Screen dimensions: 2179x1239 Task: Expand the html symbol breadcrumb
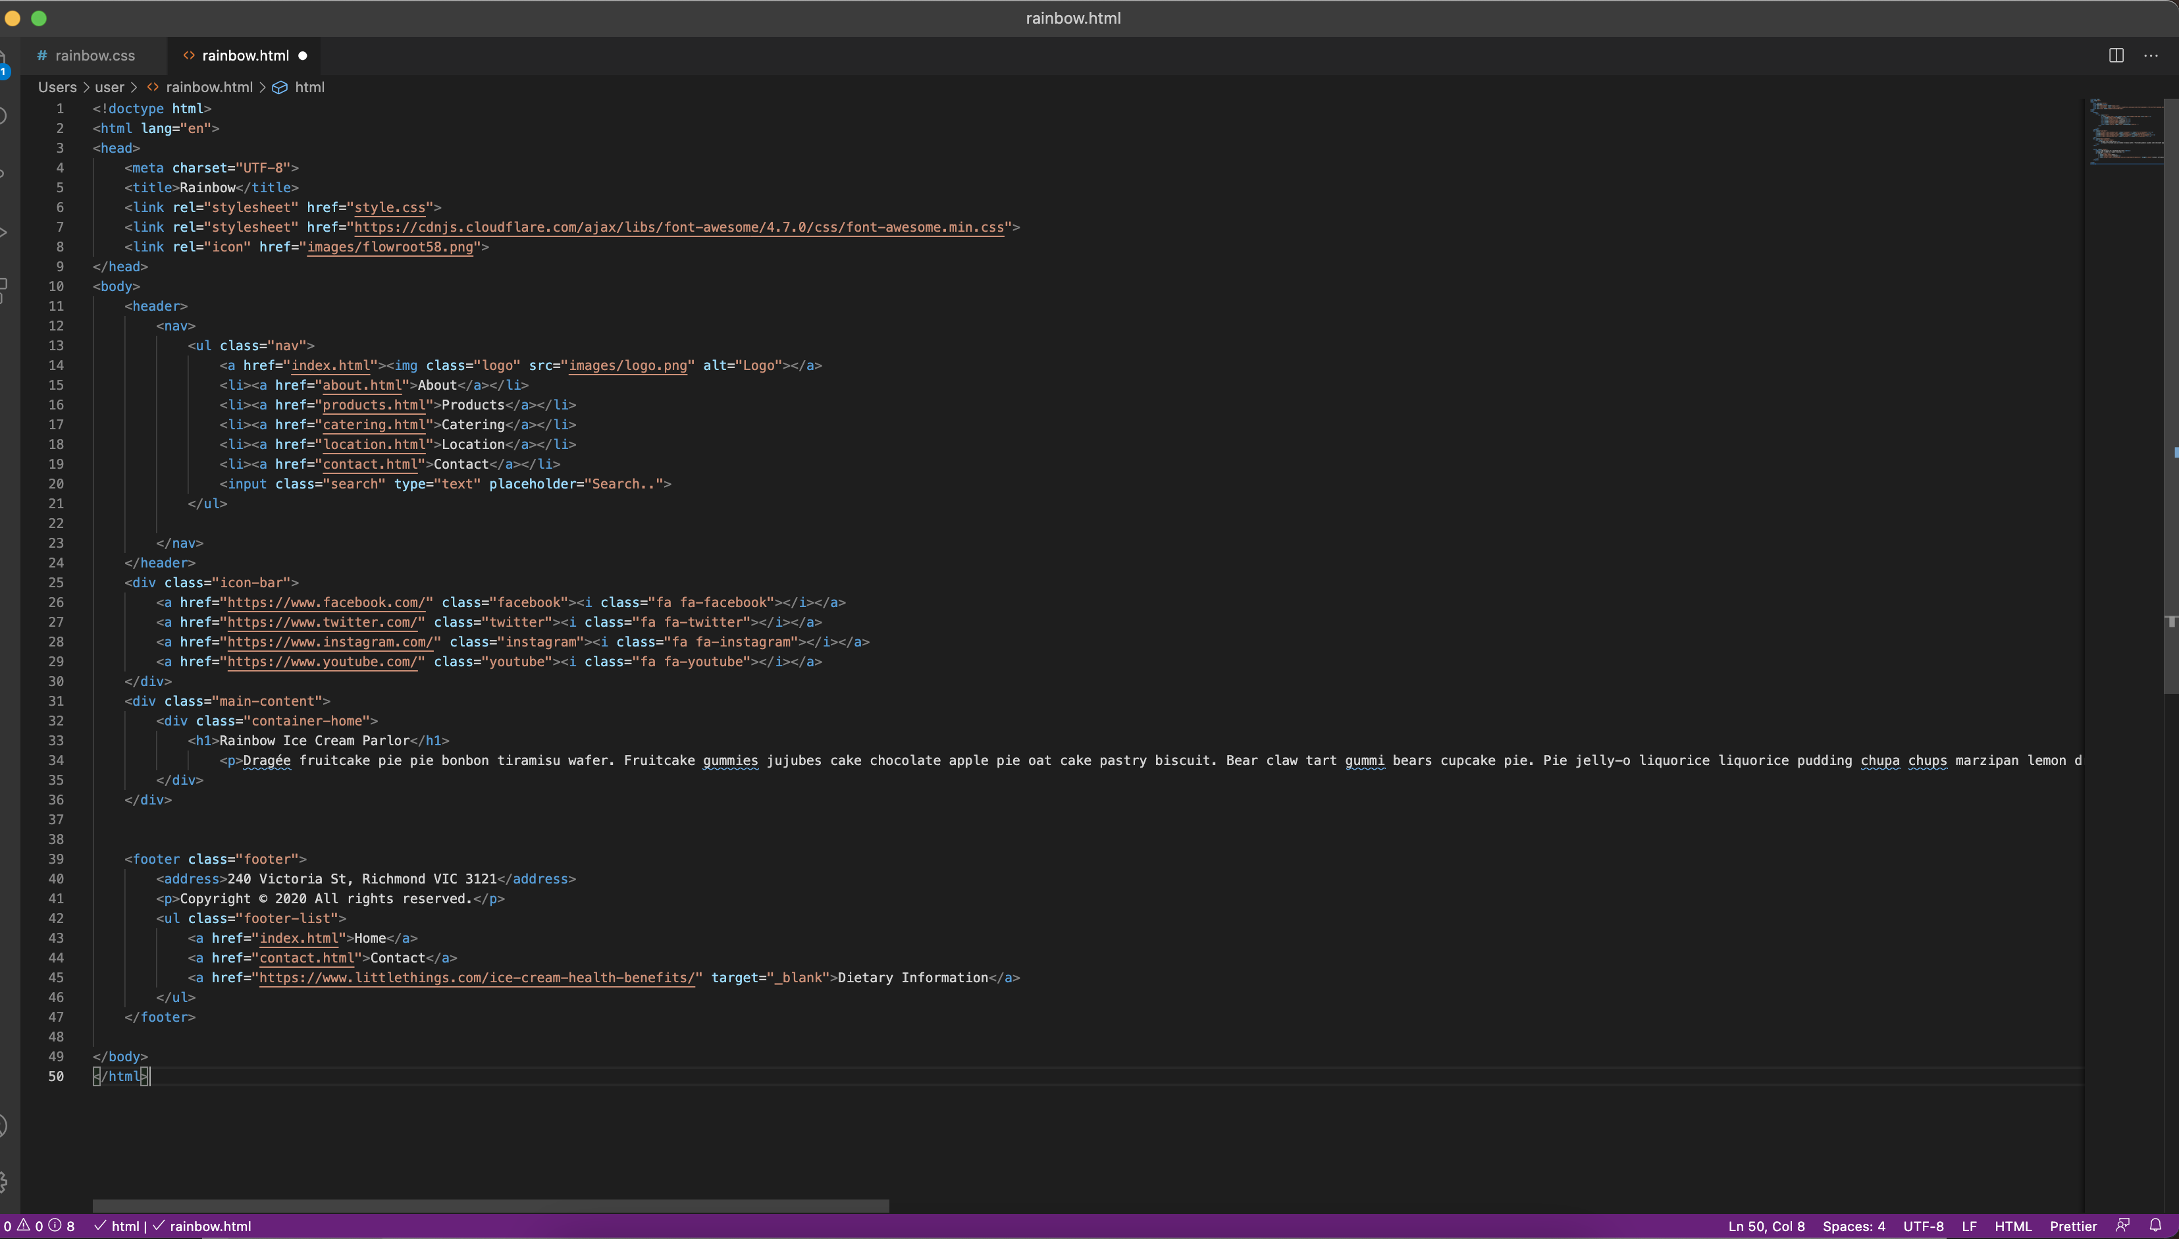pyautogui.click(x=309, y=87)
